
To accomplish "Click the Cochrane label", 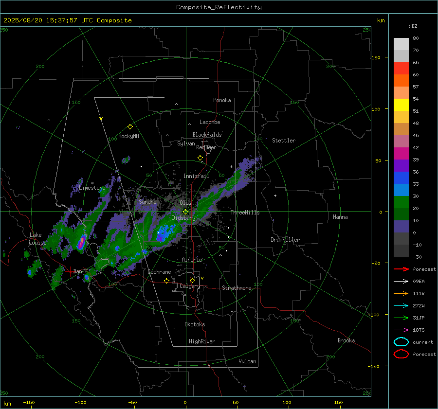I will point(159,272).
